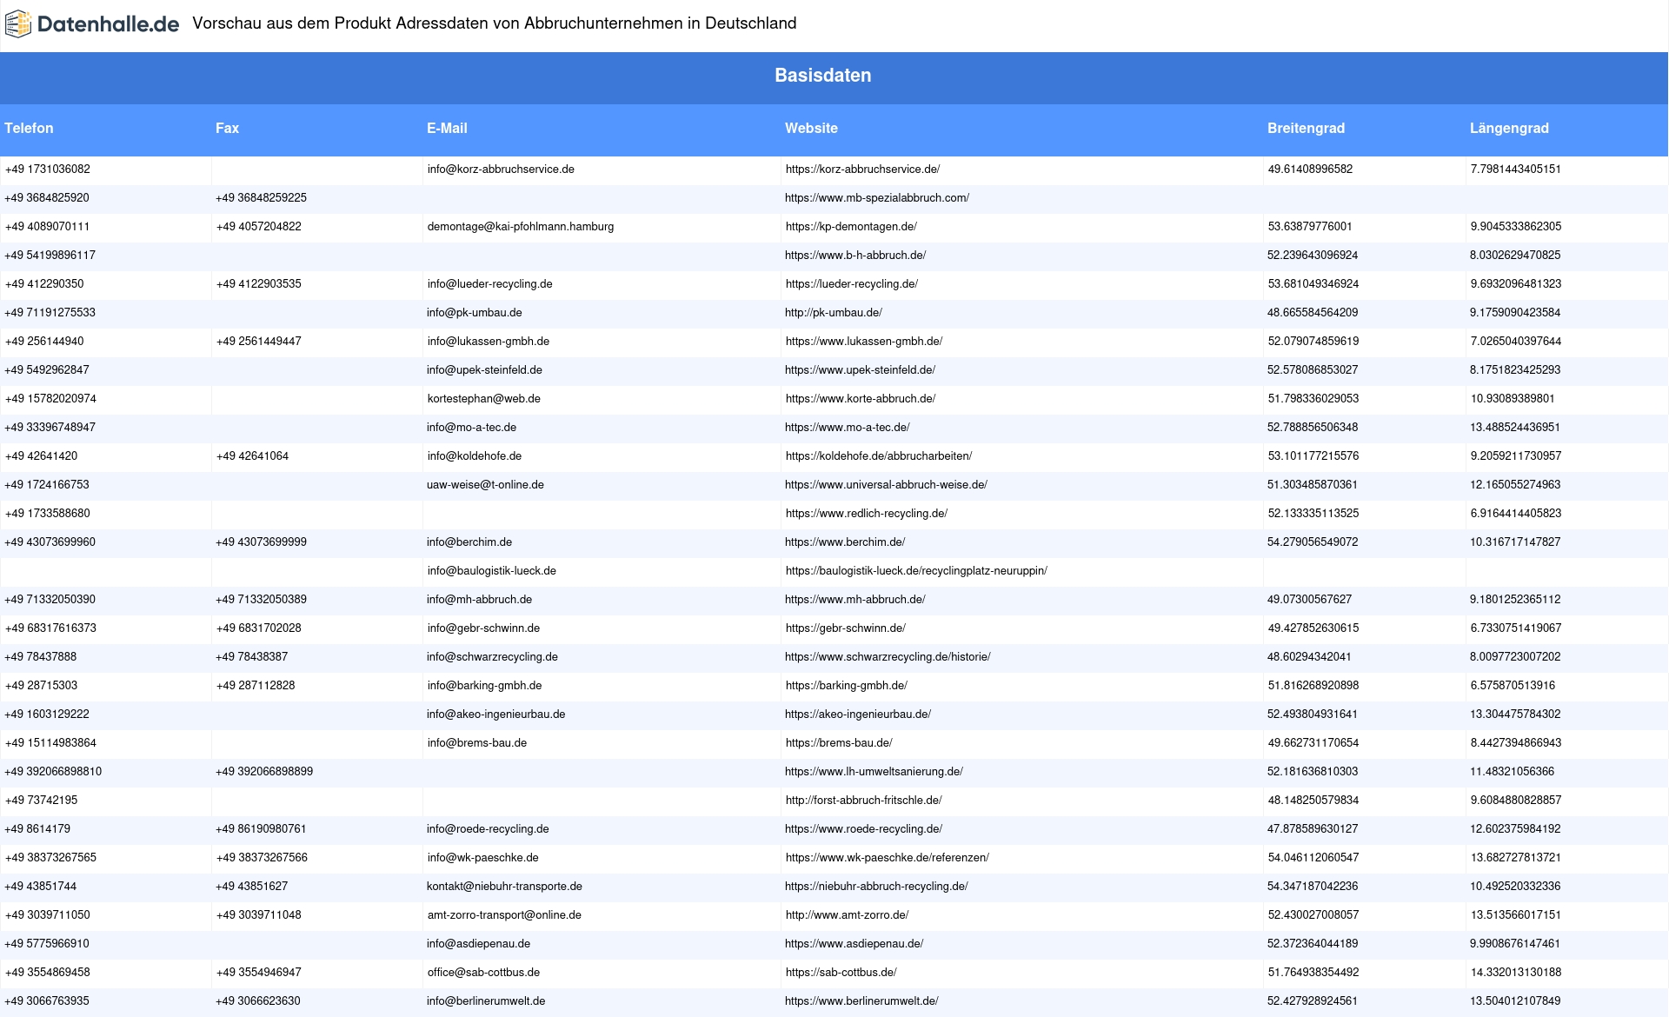
Task: Click the Telefon column header
Action: [29, 128]
